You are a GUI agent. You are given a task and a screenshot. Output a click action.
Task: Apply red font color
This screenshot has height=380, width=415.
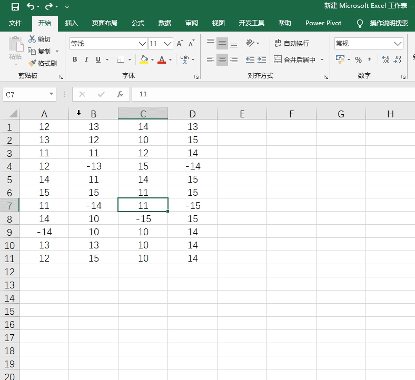[162, 59]
